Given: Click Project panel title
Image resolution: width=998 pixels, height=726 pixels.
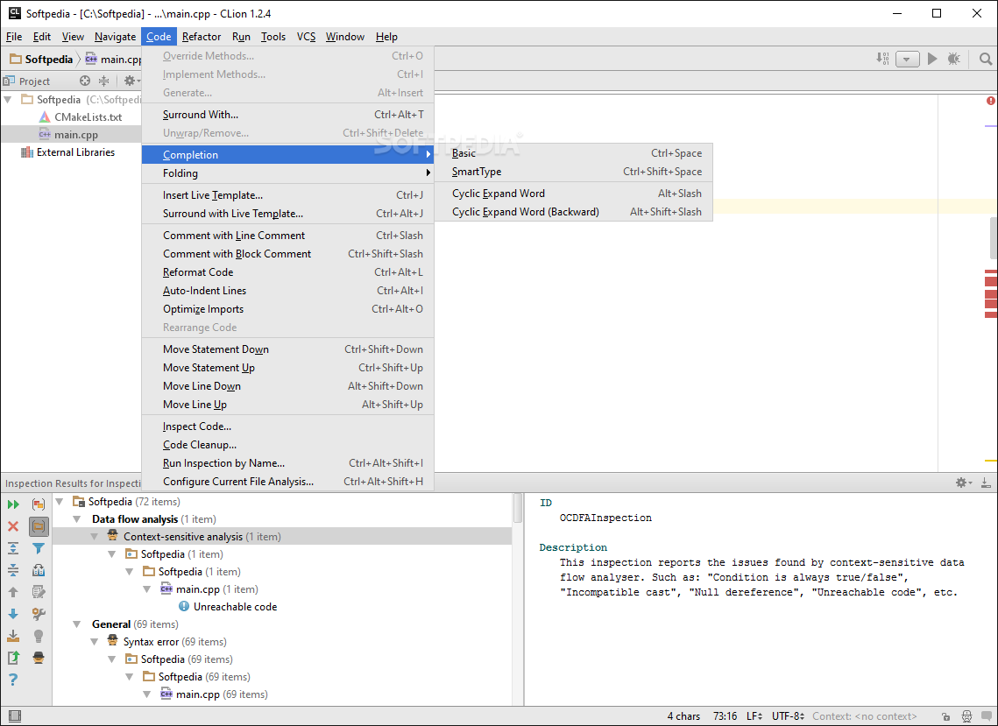Looking at the screenshot, I should [34, 81].
